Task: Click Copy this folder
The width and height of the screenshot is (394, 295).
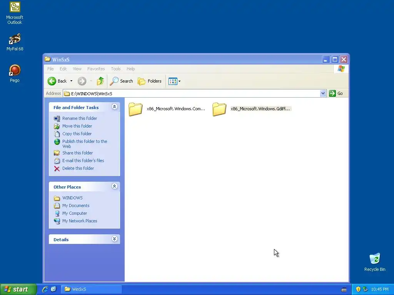Action: pos(77,134)
